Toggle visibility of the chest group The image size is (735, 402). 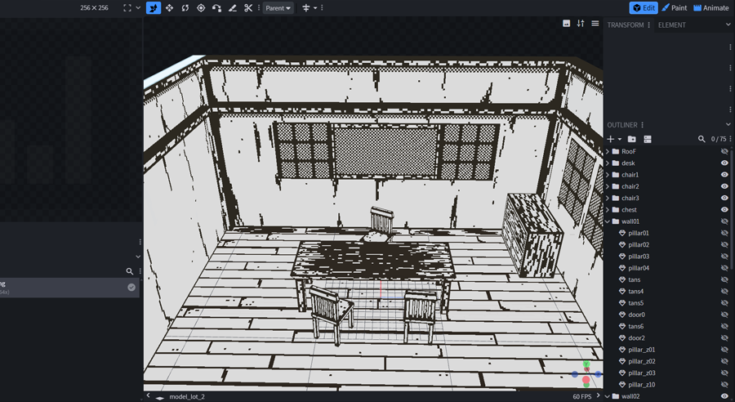tap(724, 210)
